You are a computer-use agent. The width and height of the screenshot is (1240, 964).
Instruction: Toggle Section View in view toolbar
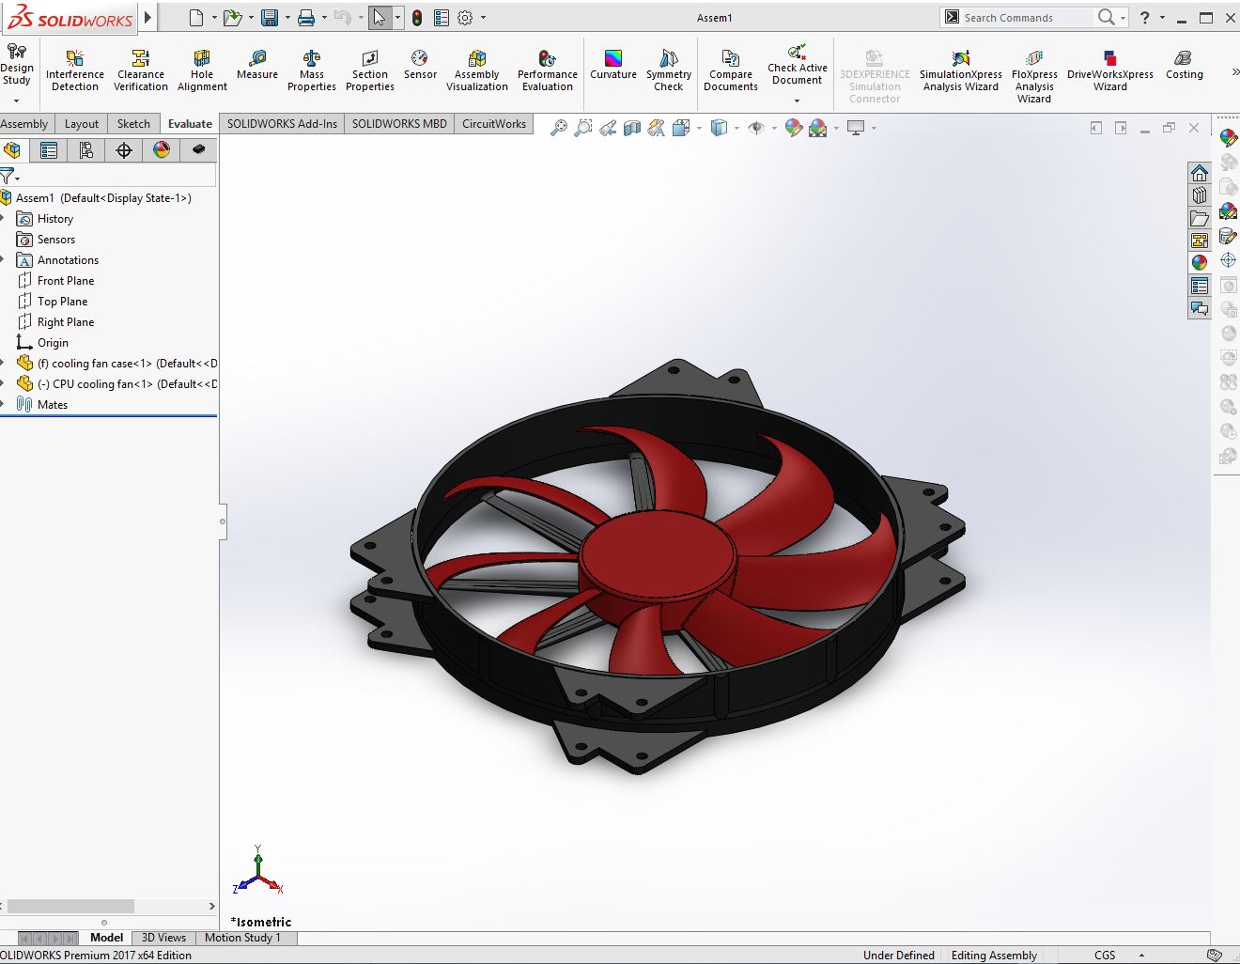632,128
